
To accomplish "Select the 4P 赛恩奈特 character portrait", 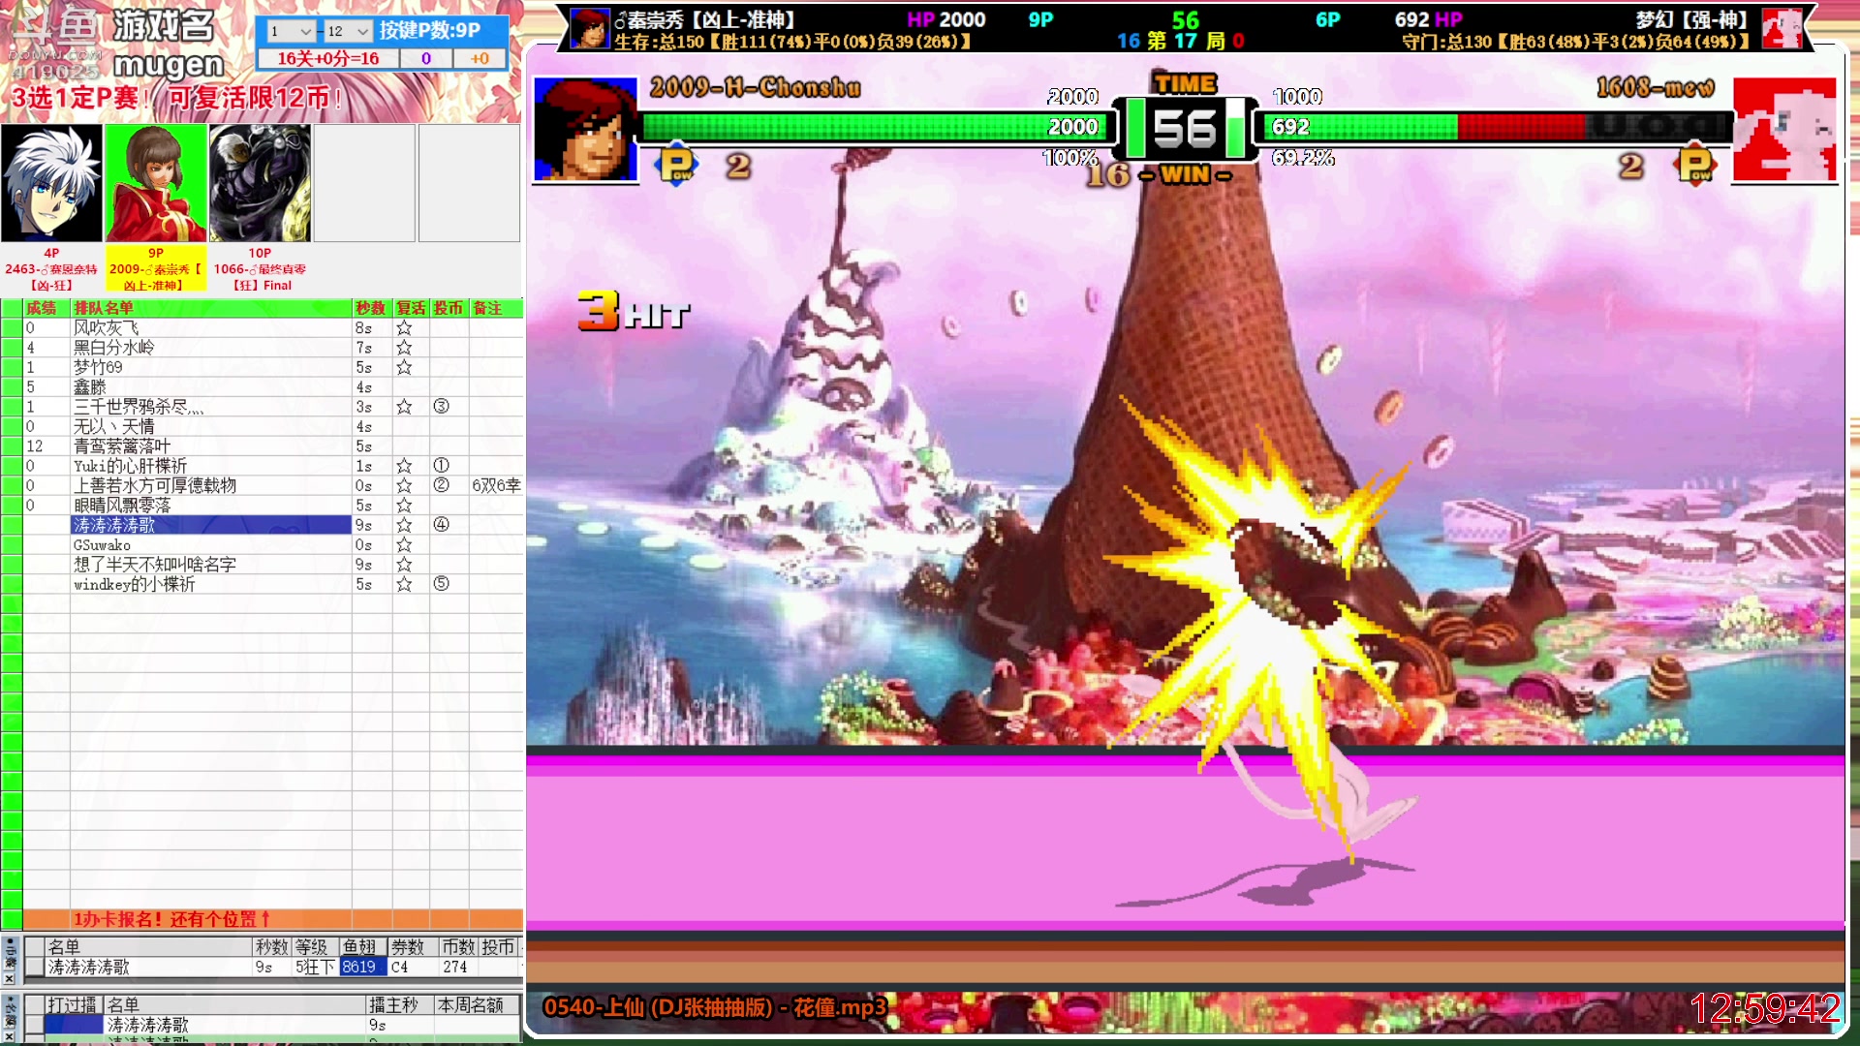I will [x=51, y=183].
